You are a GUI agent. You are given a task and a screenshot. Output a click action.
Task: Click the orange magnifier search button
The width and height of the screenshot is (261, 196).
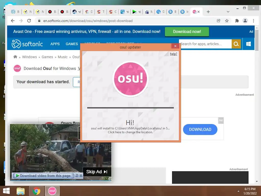(236, 44)
